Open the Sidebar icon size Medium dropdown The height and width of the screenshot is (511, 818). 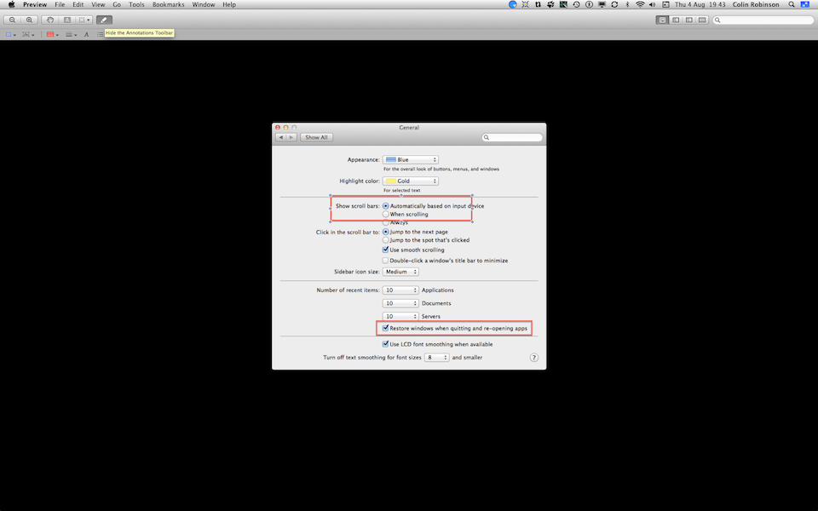click(400, 271)
